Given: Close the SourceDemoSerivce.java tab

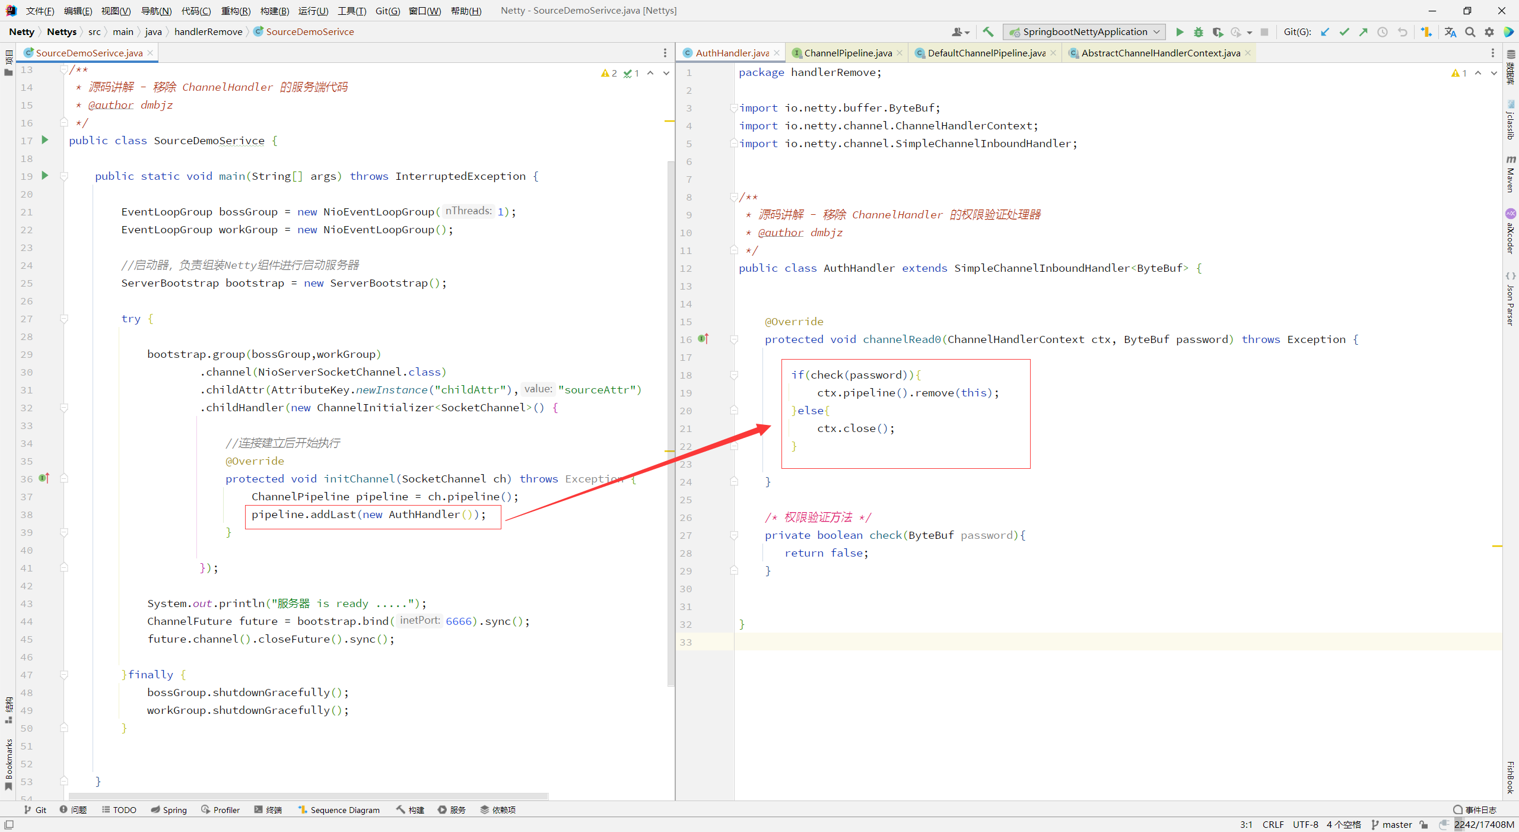Looking at the screenshot, I should point(151,53).
